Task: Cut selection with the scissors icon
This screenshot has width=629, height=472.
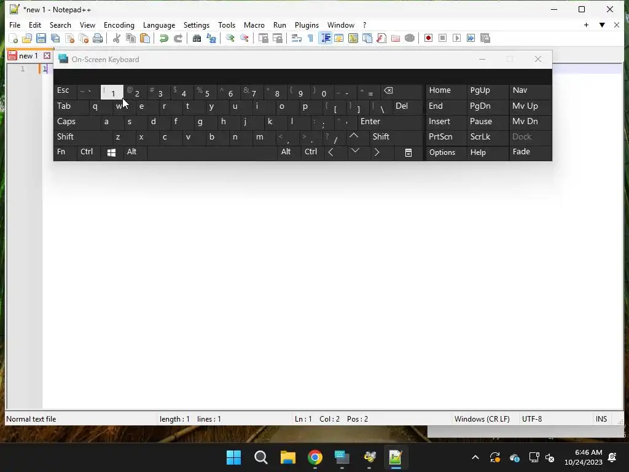Action: pyautogui.click(x=116, y=38)
